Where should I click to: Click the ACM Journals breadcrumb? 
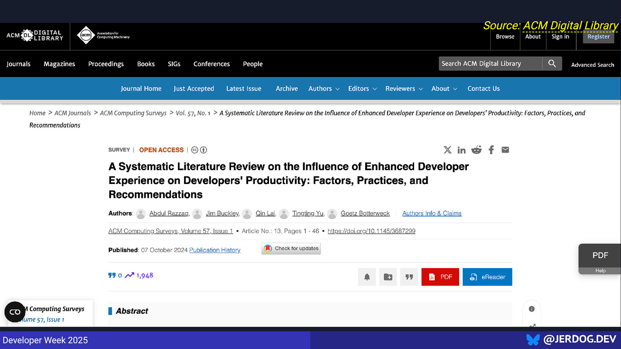coord(73,113)
